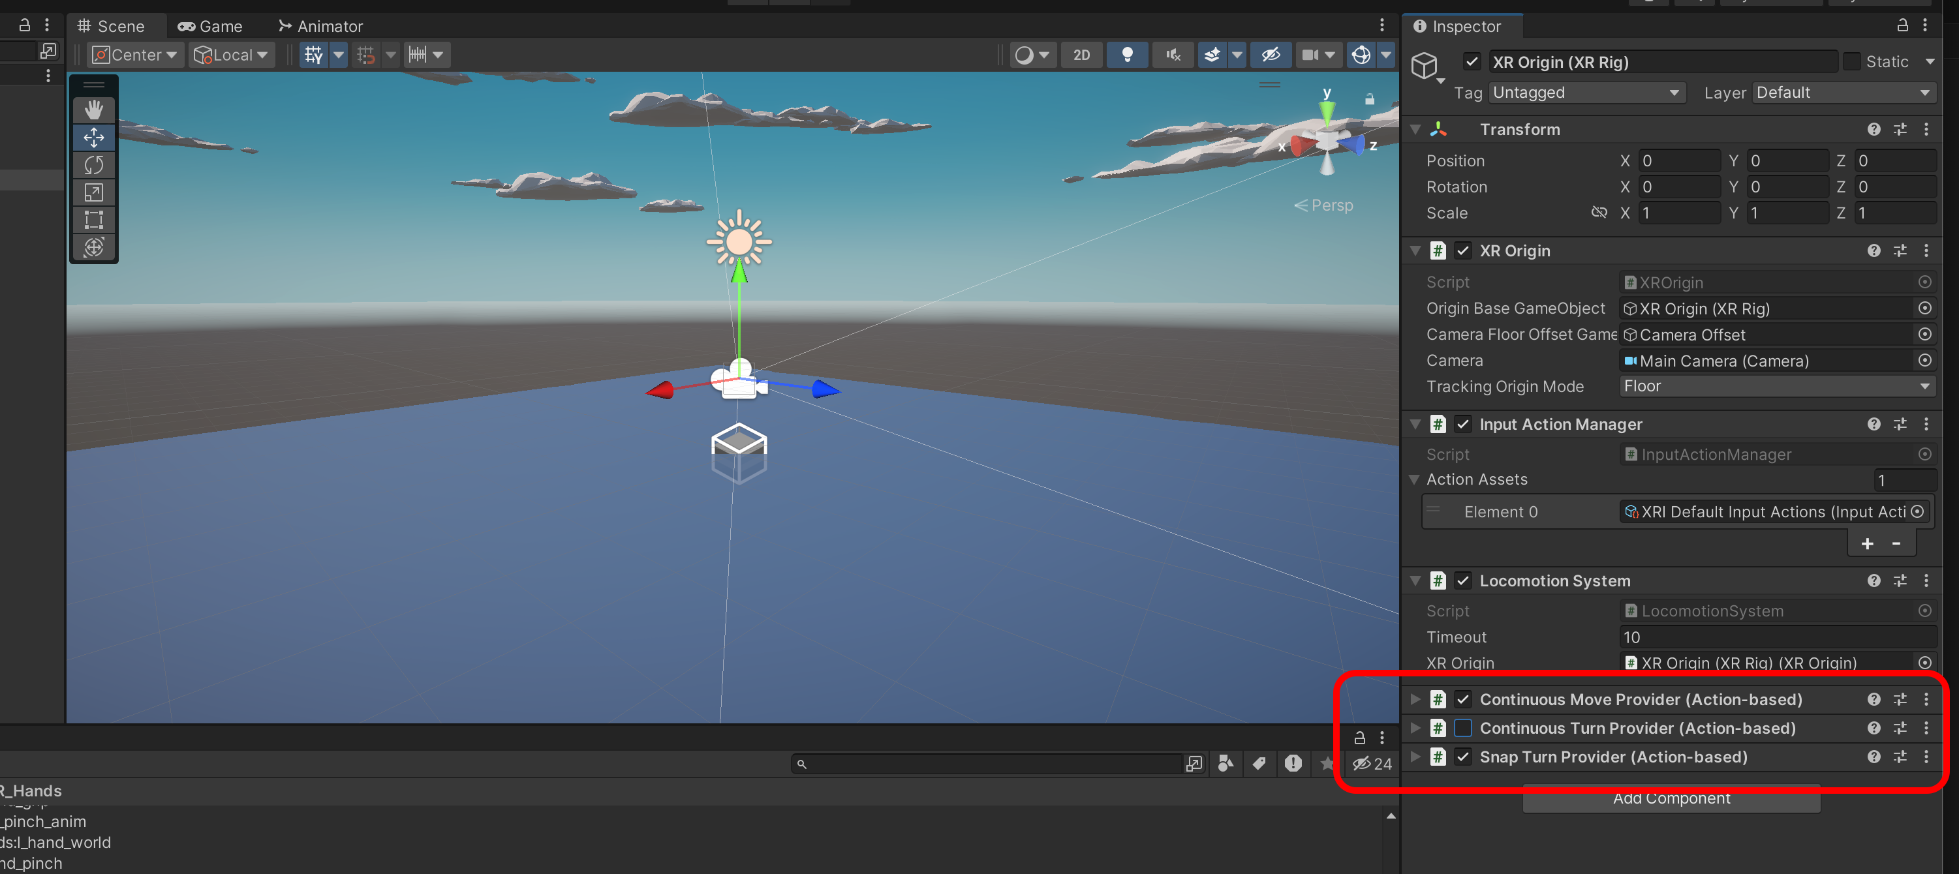Enable Continuous Turn Provider checkbox

click(x=1462, y=728)
